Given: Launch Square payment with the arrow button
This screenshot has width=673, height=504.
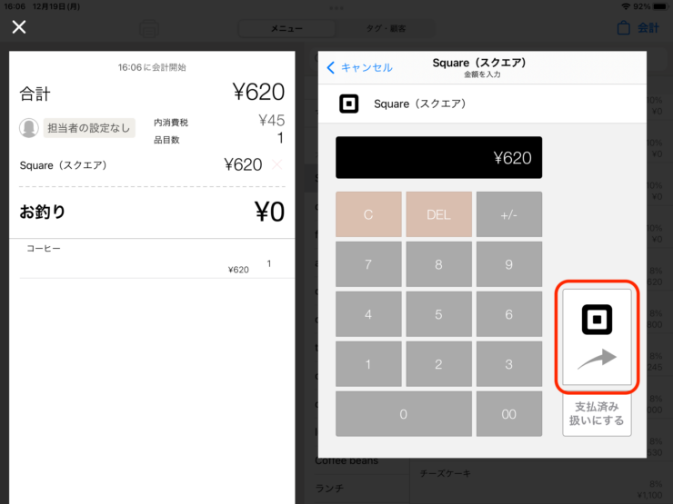Looking at the screenshot, I should click(x=597, y=337).
